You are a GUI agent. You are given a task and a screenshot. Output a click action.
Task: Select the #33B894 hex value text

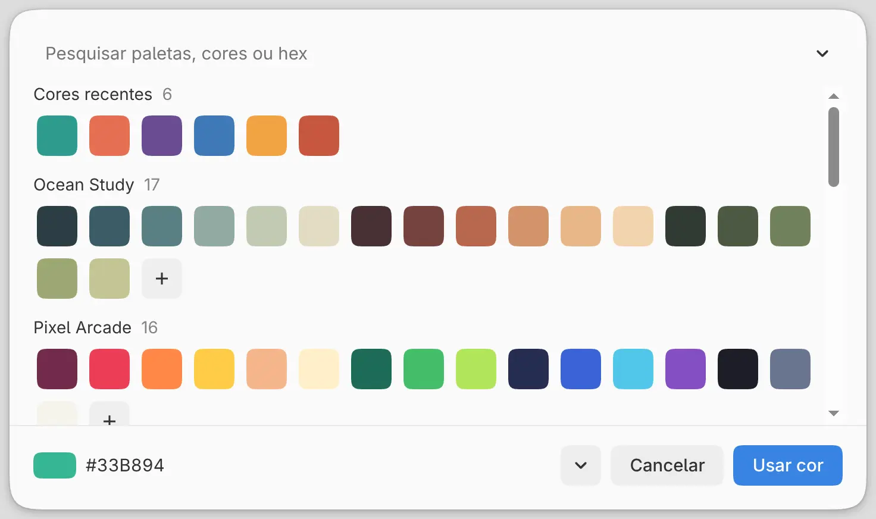point(125,465)
